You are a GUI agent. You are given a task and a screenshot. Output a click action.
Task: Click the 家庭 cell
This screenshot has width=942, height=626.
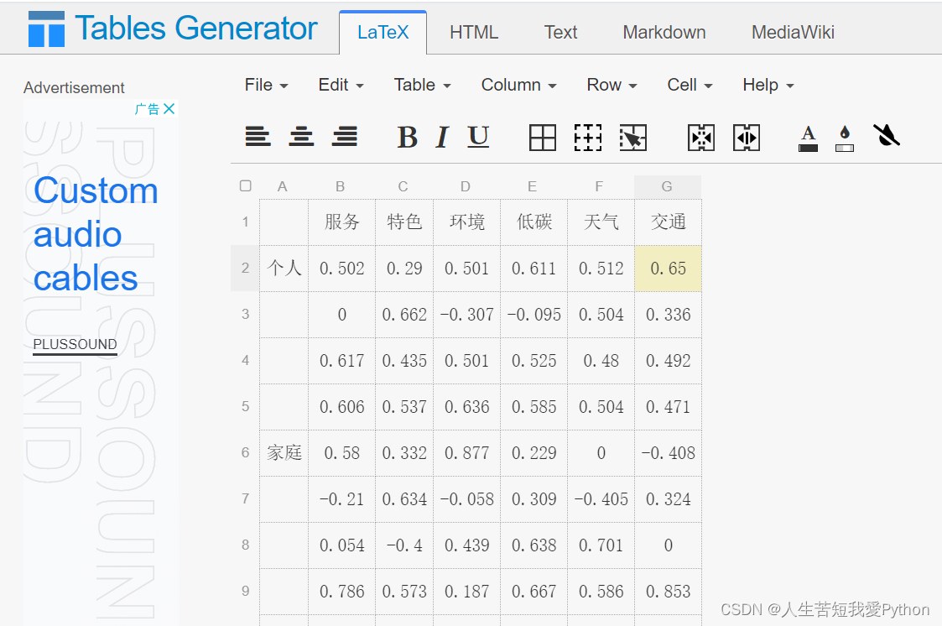[x=284, y=452]
